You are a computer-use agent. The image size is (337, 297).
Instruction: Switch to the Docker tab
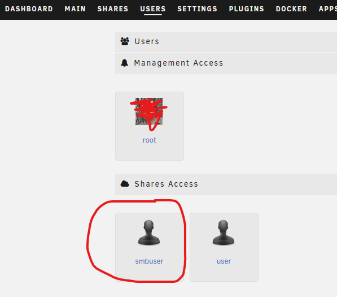(291, 9)
